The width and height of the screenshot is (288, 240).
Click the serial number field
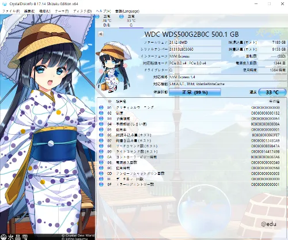(195, 49)
